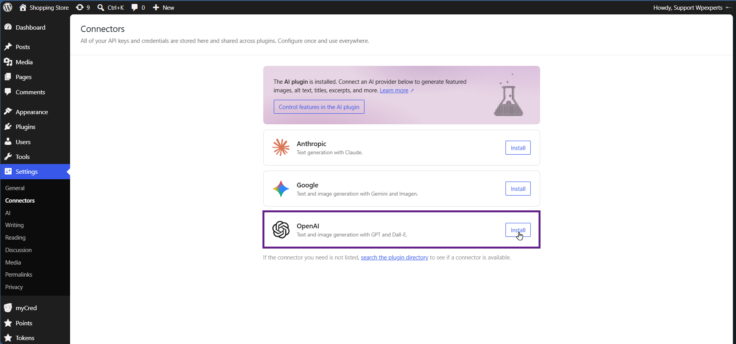Image resolution: width=736 pixels, height=344 pixels.
Task: Open the Ctrl+K search icon
Action: pyautogui.click(x=100, y=7)
